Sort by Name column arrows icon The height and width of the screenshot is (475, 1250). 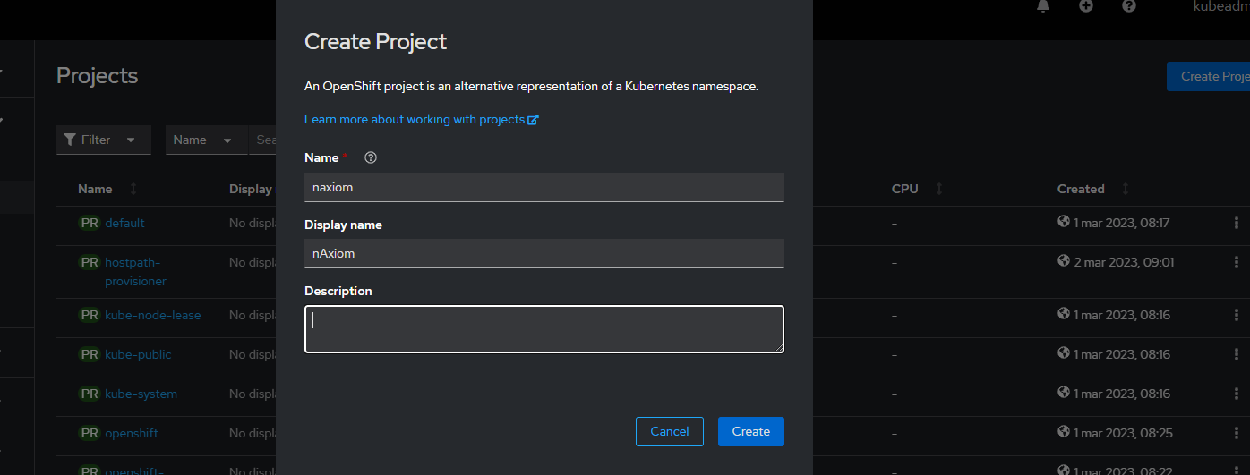pos(133,189)
